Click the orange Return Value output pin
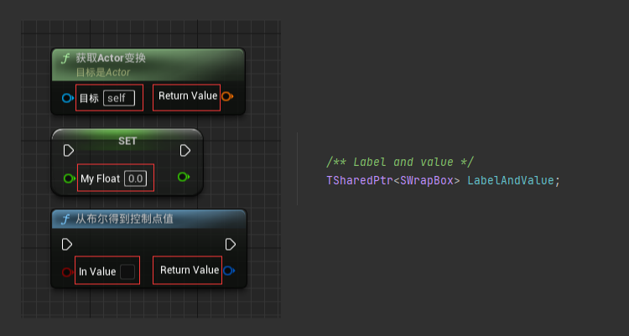Viewport: 629px width, 336px height. tap(227, 96)
